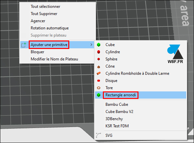
Task: Expand the Ajouter une primitive submenu arrow
Action: coord(91,45)
